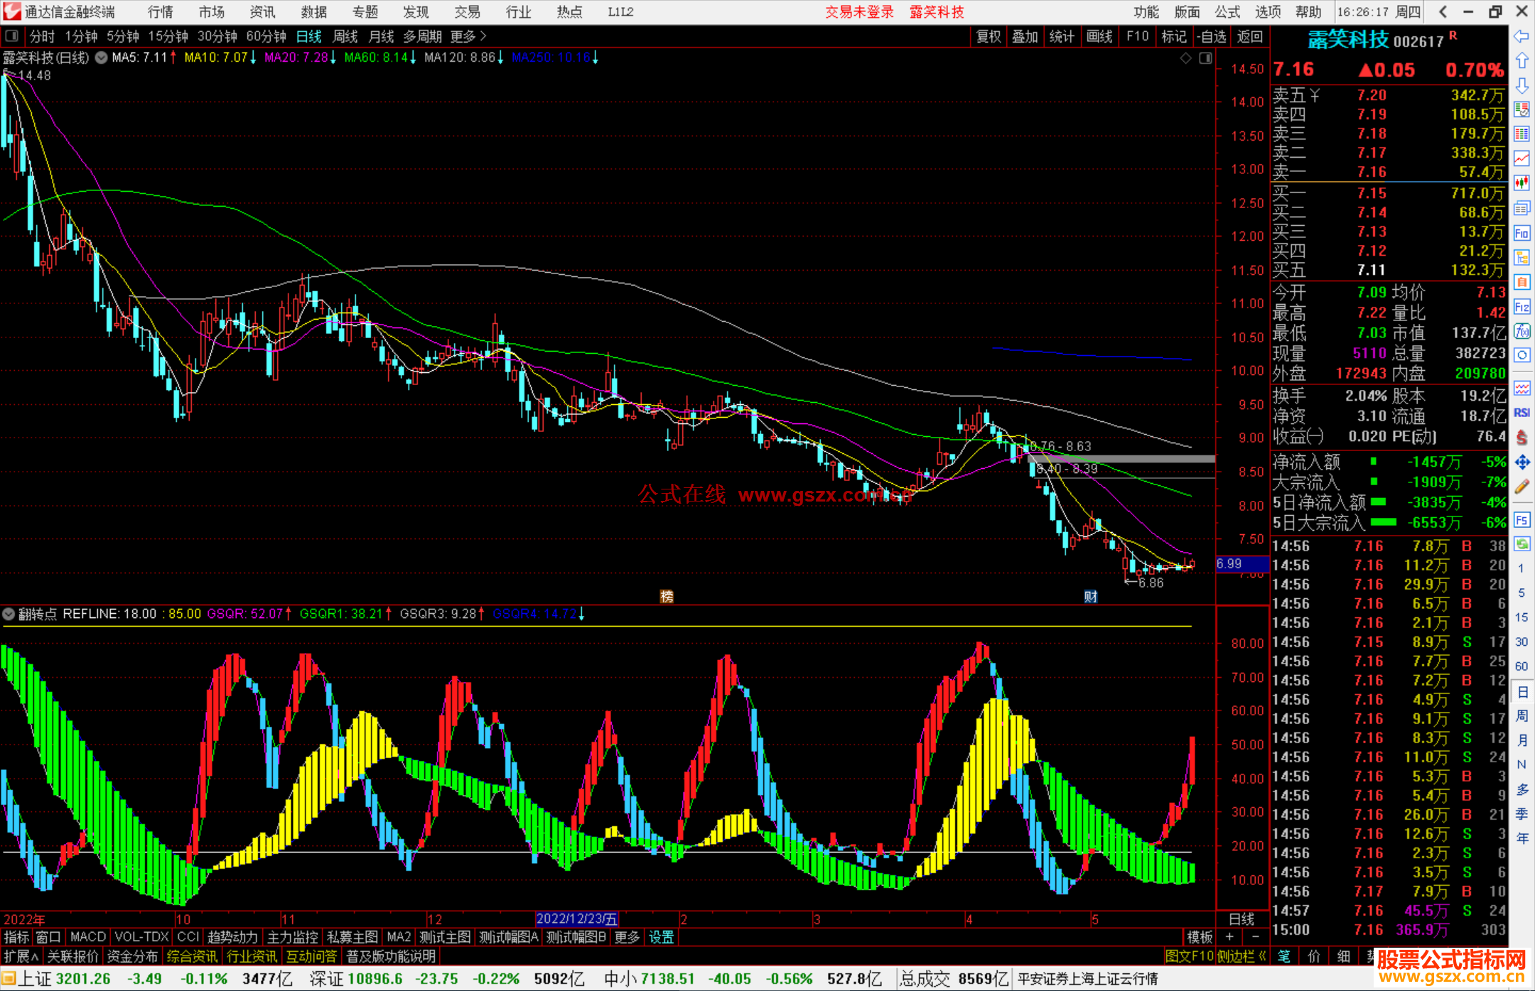Click the trend line chart sidebar icon
The image size is (1535, 991).
coord(1521,158)
